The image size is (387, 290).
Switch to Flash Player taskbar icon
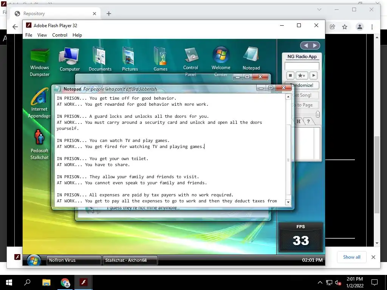pyautogui.click(x=84, y=282)
